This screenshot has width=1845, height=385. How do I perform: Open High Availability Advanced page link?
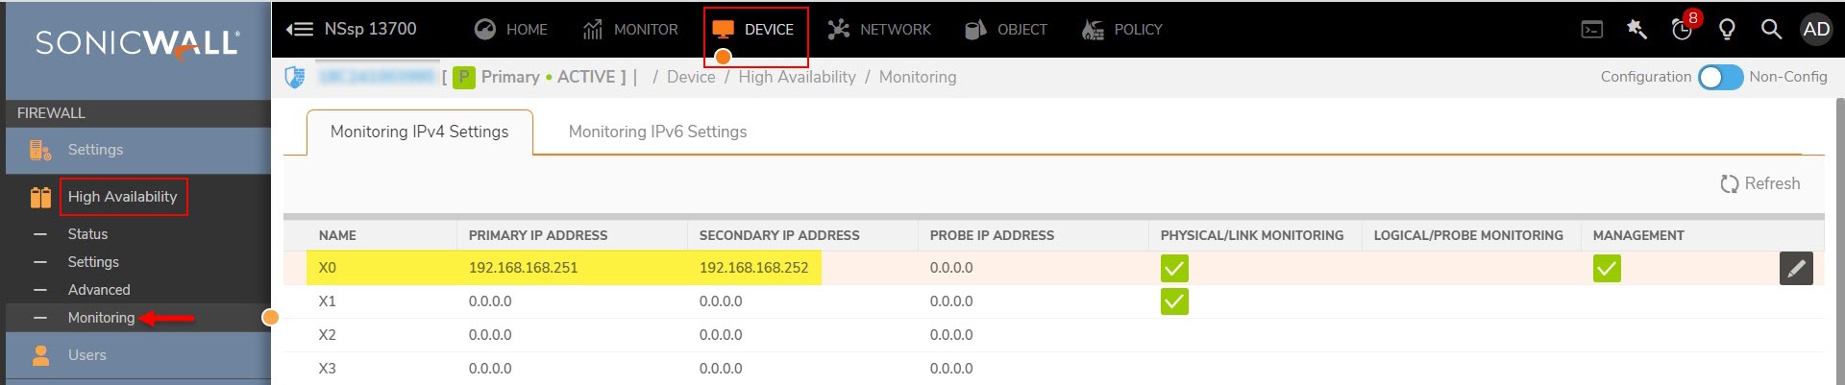pos(99,290)
